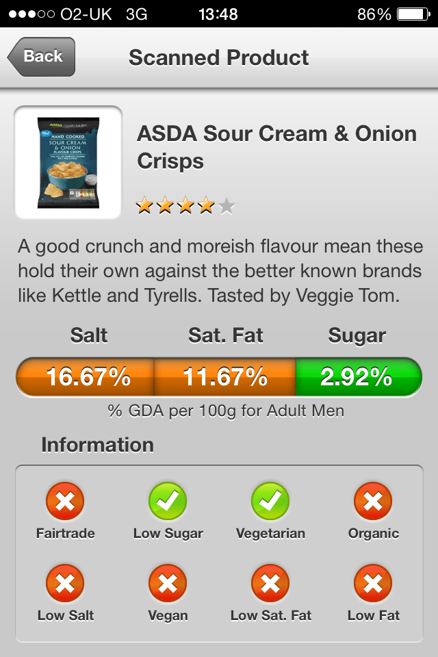Toggle the Low Sugar green checkmark
Image resolution: width=438 pixels, height=657 pixels.
[x=168, y=502]
